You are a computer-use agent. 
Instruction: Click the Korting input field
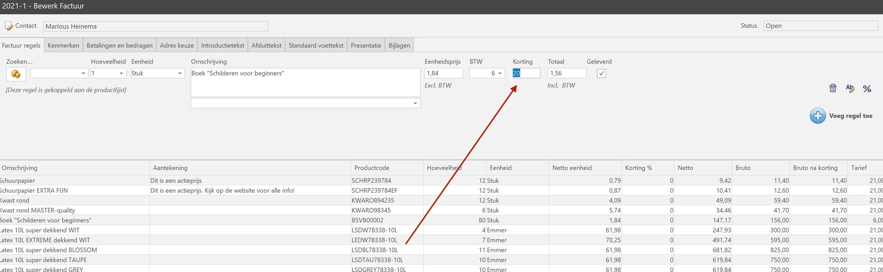click(526, 73)
